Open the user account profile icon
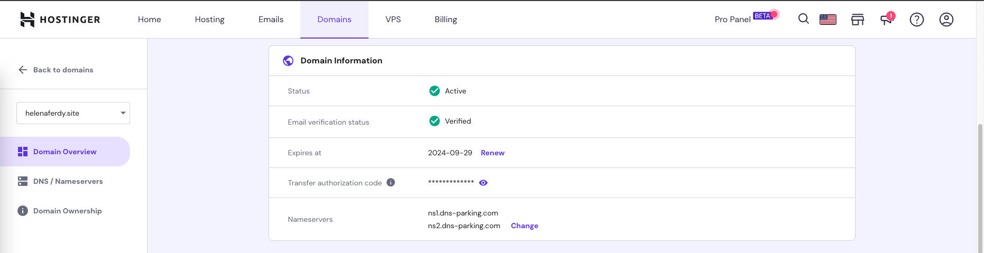984x253 pixels. [946, 20]
